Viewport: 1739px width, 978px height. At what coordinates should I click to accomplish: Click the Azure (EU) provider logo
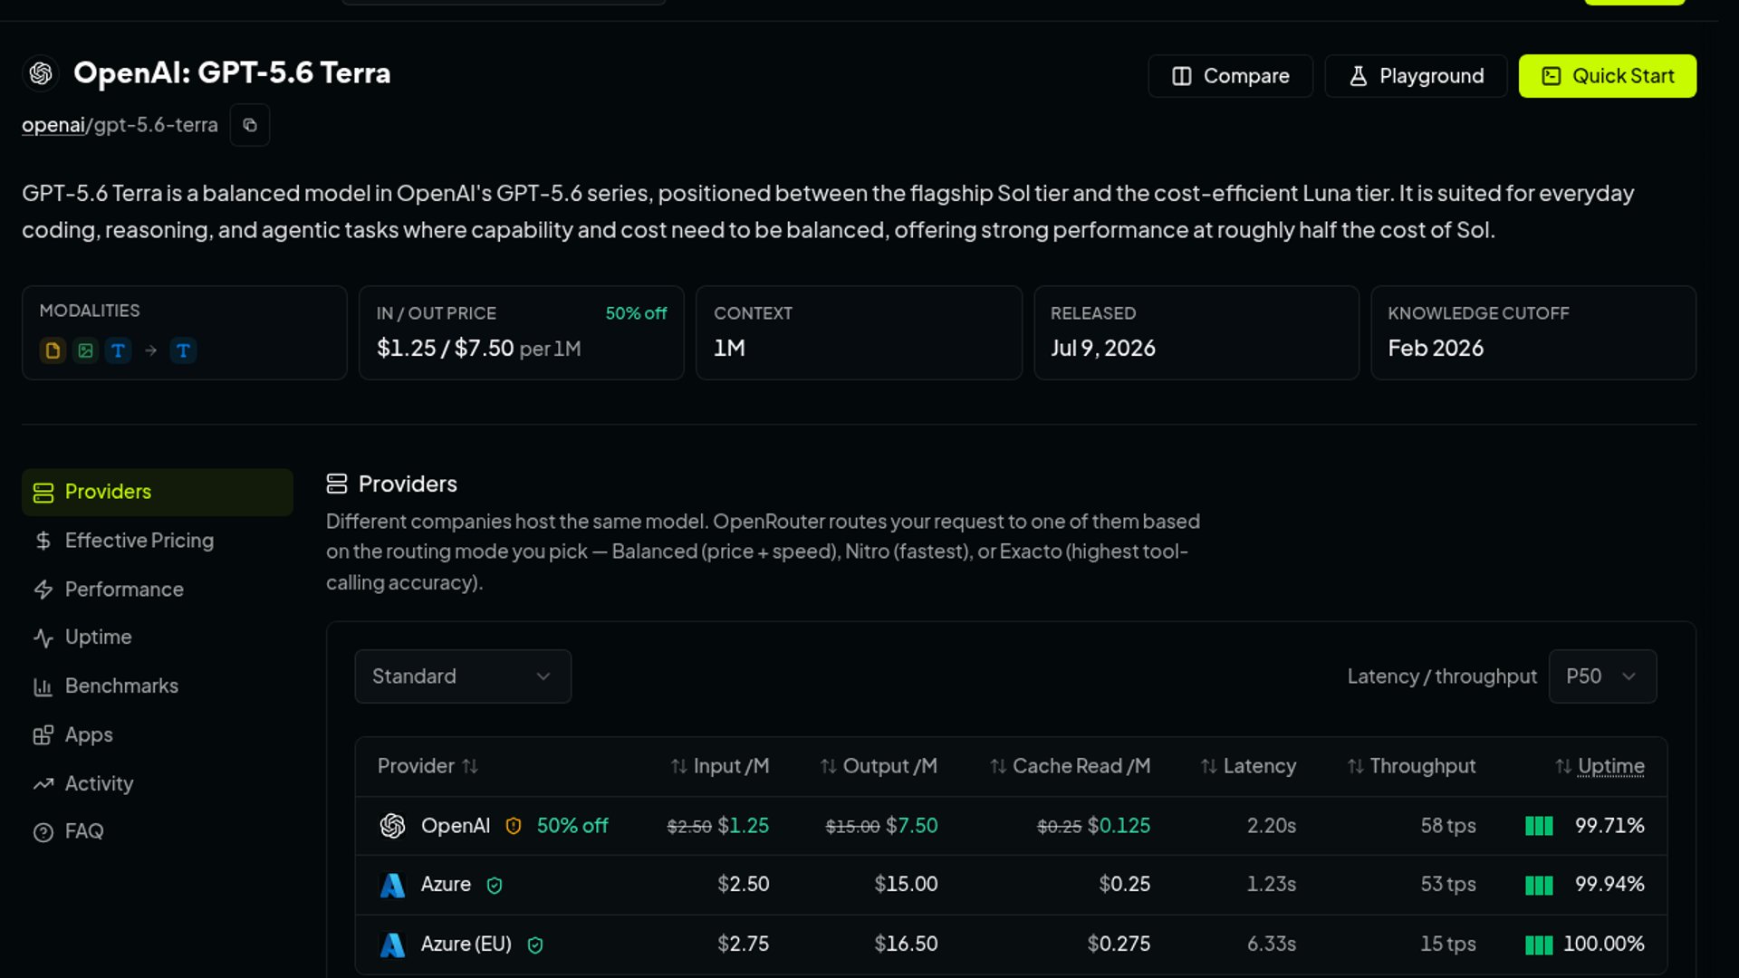[392, 944]
